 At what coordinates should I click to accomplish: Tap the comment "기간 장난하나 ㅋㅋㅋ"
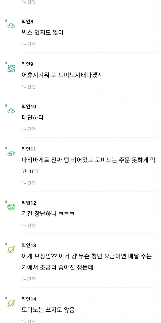click(x=48, y=214)
